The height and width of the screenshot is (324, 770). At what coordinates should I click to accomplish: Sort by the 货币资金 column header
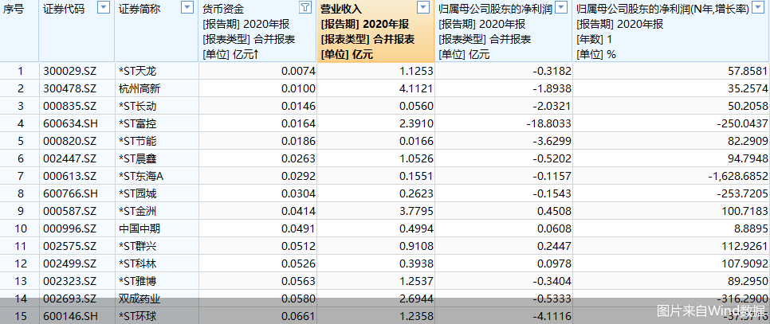click(257, 31)
